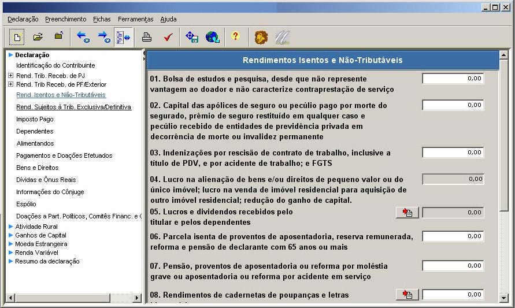Open the Ferramentas menu

click(x=135, y=19)
